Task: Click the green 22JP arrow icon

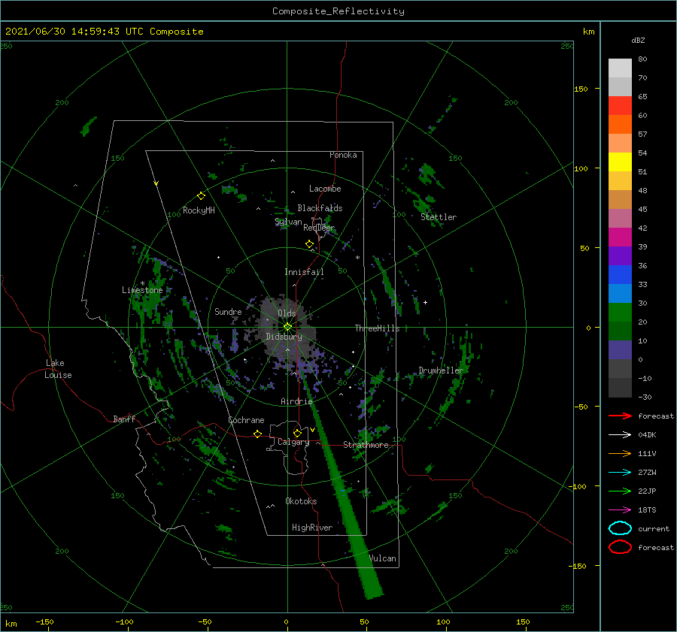Action: 620,491
